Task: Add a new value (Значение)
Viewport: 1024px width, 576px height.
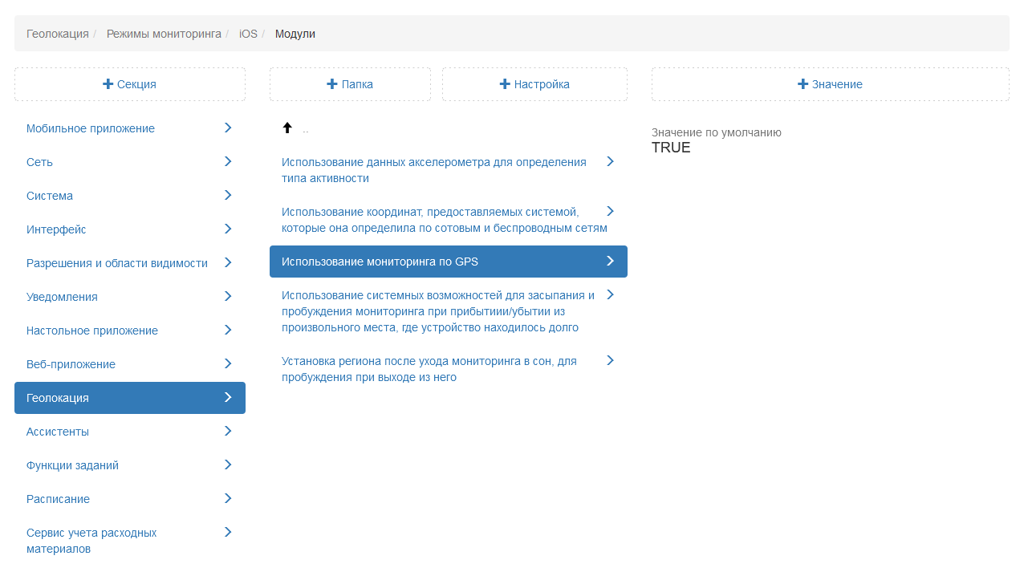Action: [x=830, y=84]
